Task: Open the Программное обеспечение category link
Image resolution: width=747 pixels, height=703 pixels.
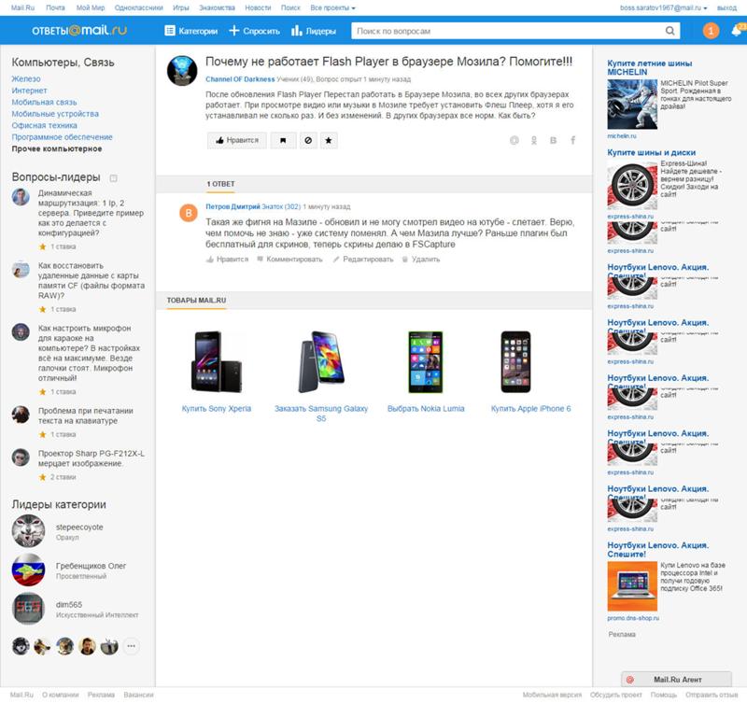Action: pos(62,137)
